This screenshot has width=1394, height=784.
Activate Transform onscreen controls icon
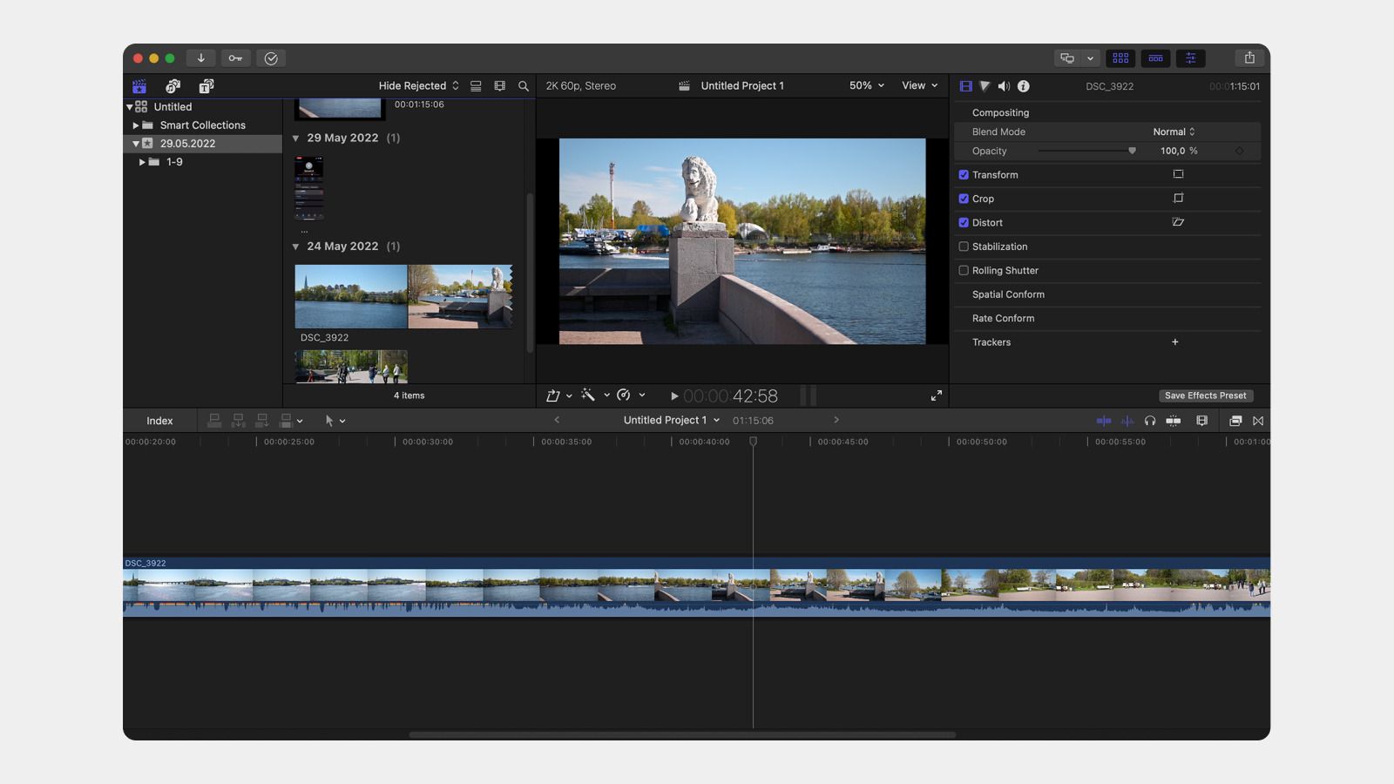1178,174
